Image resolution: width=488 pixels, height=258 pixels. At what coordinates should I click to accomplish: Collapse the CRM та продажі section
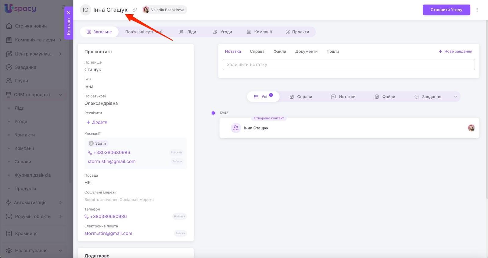pyautogui.click(x=60, y=95)
